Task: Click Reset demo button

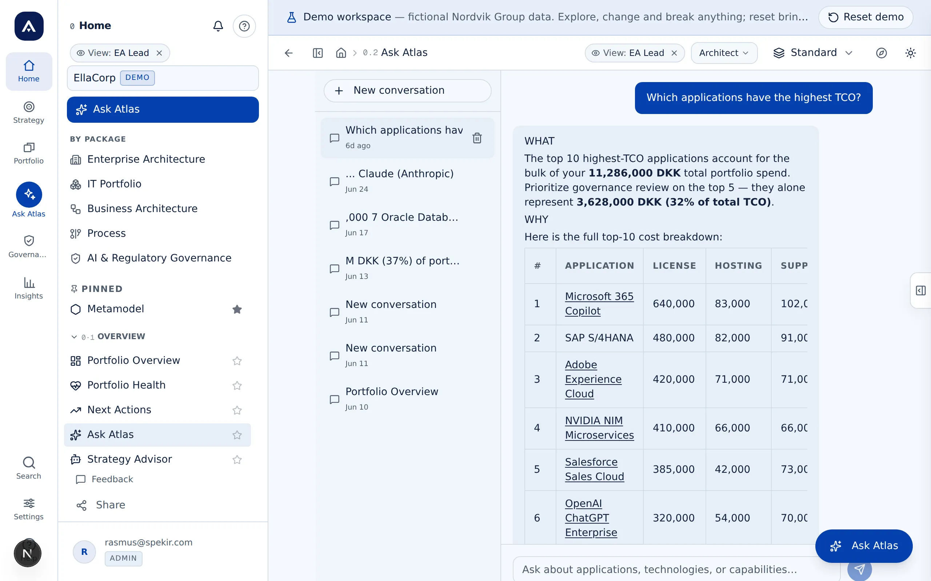Action: click(x=866, y=17)
